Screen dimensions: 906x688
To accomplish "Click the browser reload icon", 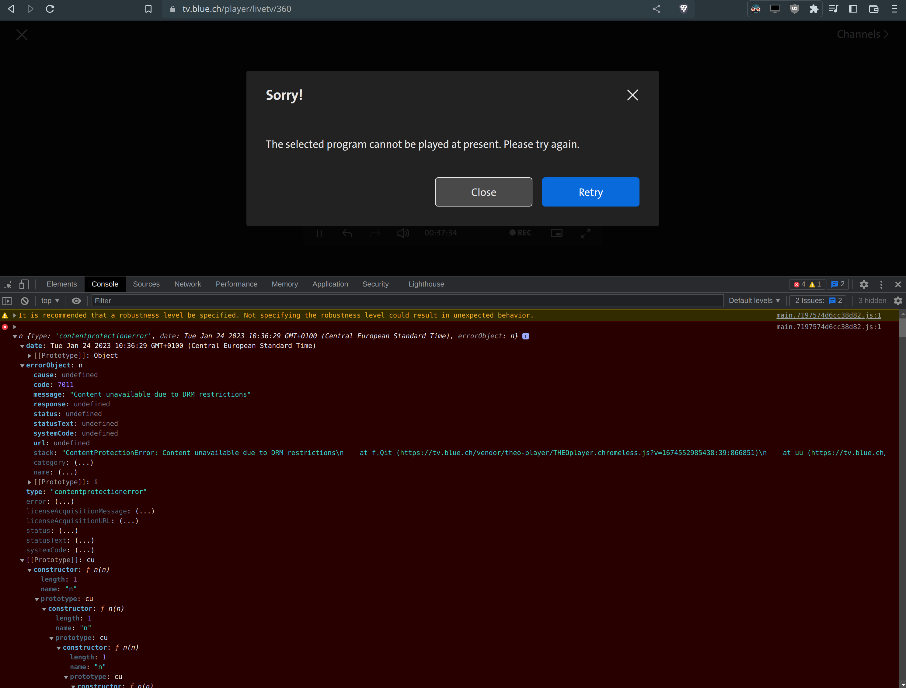I will (50, 9).
